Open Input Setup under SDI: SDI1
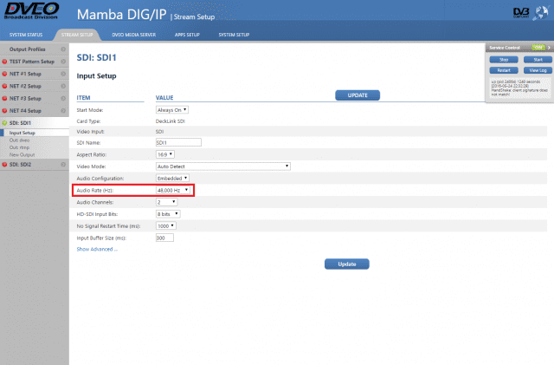This screenshot has height=365, width=554. [22, 133]
